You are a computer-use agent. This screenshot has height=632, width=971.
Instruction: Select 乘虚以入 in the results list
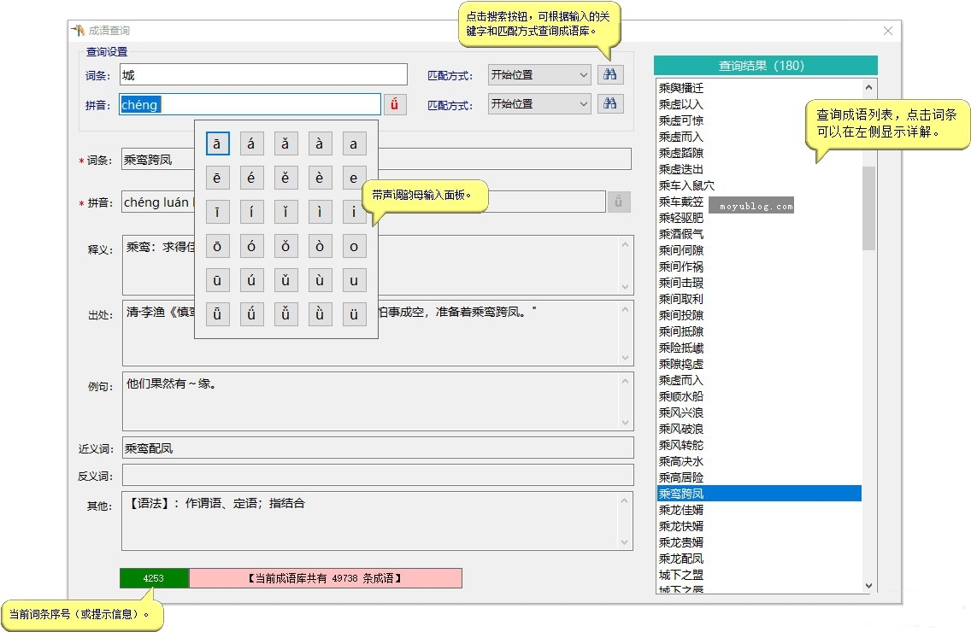click(x=759, y=104)
